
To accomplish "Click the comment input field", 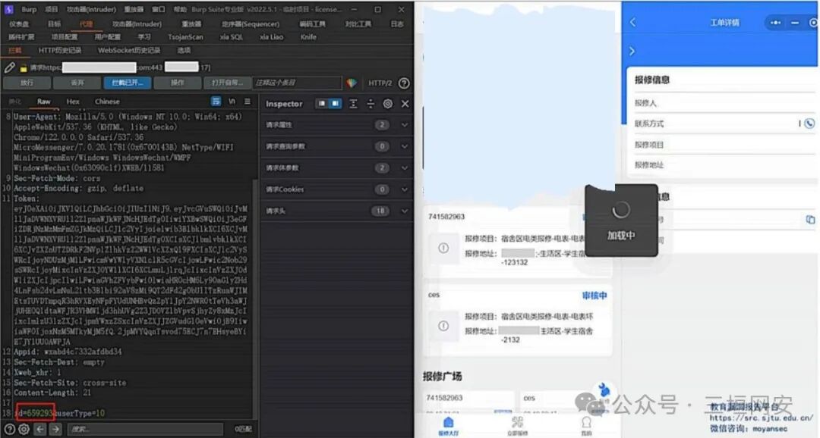I will point(297,83).
